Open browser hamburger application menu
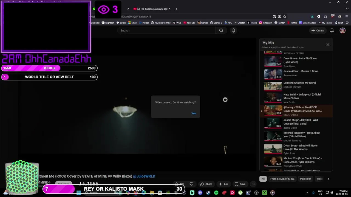The height and width of the screenshot is (197, 351). coord(347,16)
